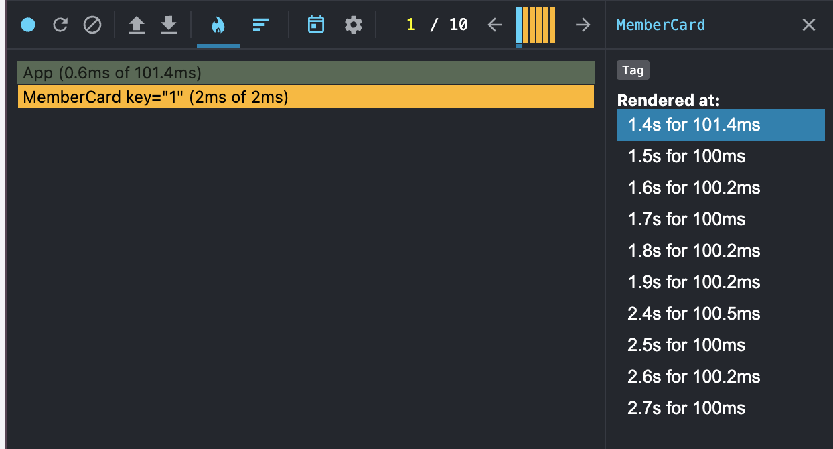Select the last orange commit bar
The image size is (833, 449).
click(x=553, y=25)
